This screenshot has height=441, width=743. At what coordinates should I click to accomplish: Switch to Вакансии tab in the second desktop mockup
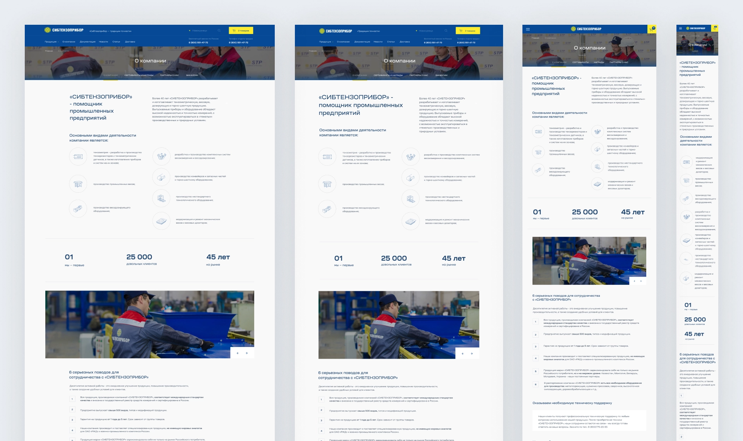click(x=441, y=75)
